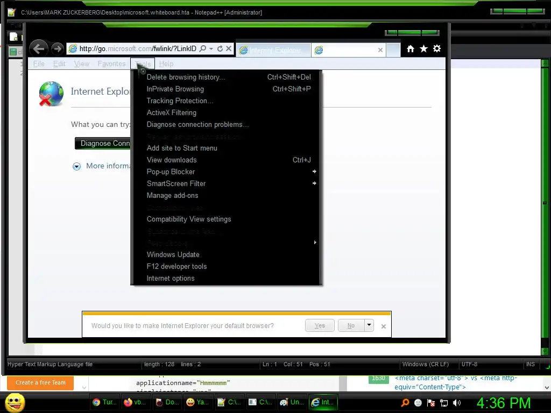Switch to the Internet Explorer tab

pyautogui.click(x=274, y=50)
